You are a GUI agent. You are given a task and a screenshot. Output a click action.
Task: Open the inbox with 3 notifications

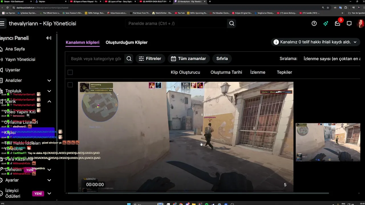(x=338, y=23)
